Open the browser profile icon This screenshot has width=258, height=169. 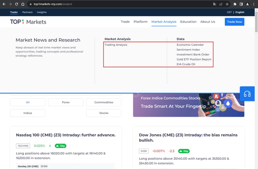point(247,4)
